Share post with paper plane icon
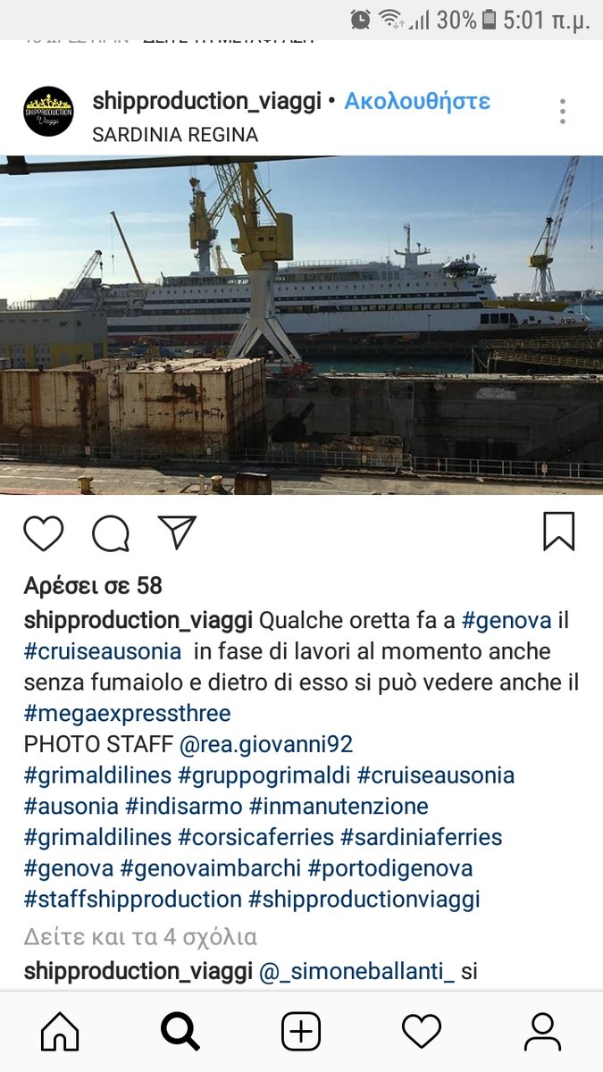 pos(177,532)
